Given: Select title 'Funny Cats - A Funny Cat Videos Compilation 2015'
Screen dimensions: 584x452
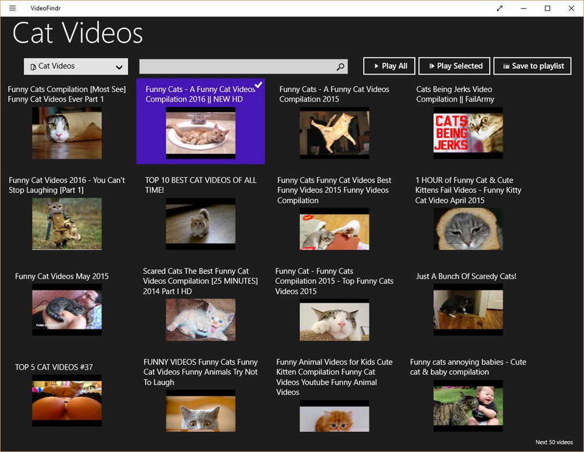Looking at the screenshot, I should (x=334, y=94).
